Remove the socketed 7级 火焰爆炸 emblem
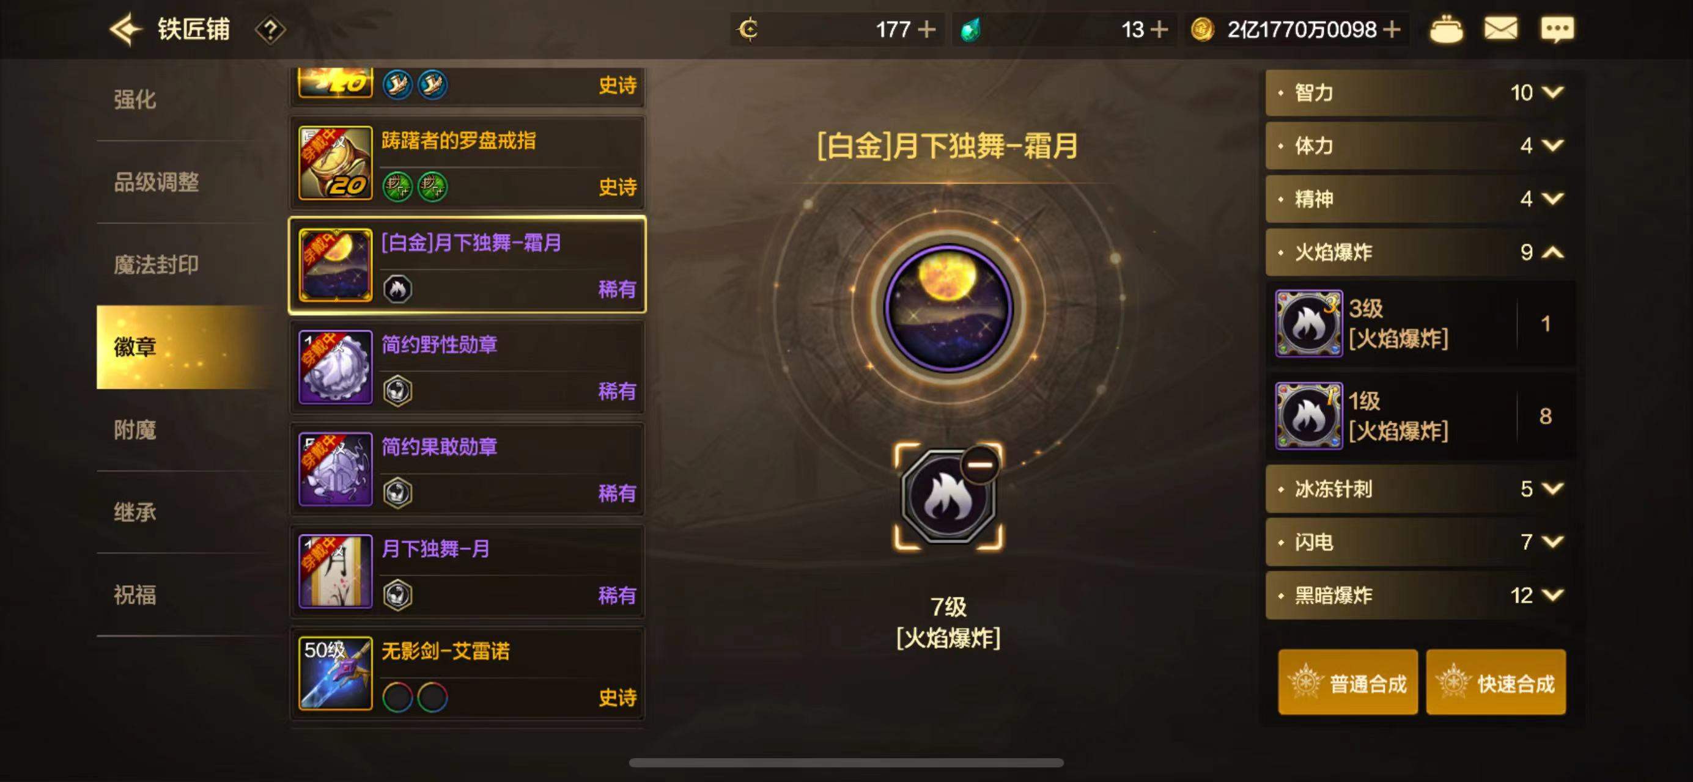The image size is (1693, 782). pos(981,464)
